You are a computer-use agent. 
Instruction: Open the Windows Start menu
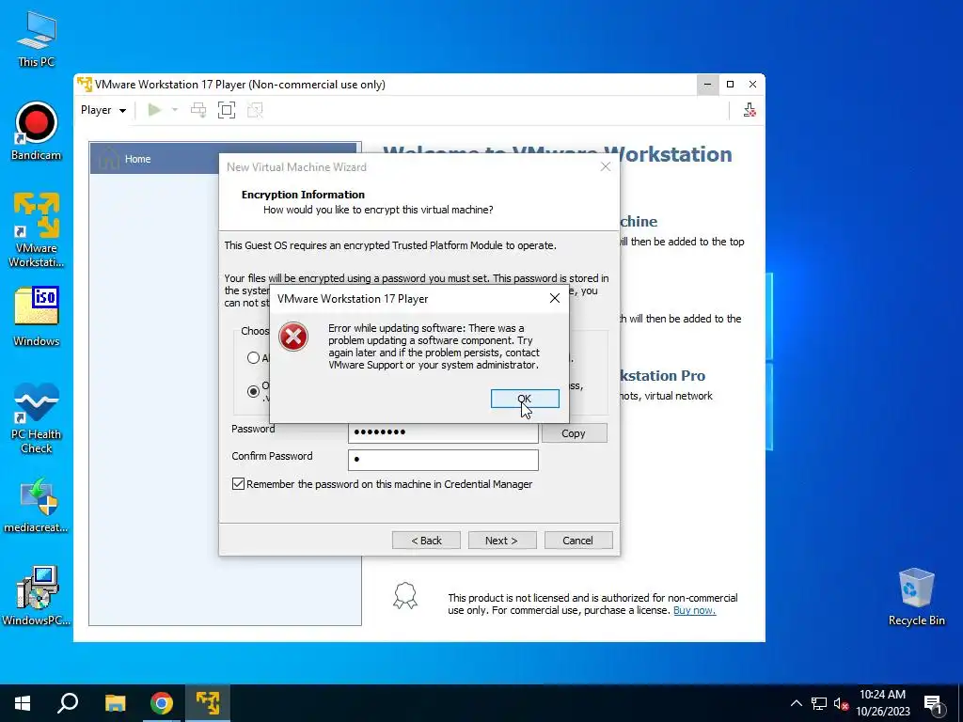tap(23, 703)
